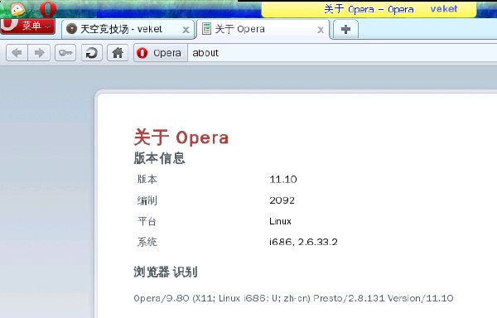Select the 关于 Opera tab
The width and height of the screenshot is (497, 318).
(263, 30)
